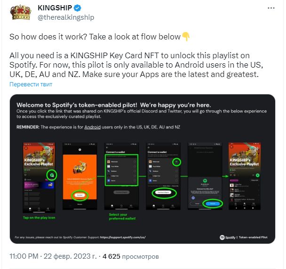Click the green-boxed wallet list on third phone
Screen dimensions: 286x269
pos(121,170)
